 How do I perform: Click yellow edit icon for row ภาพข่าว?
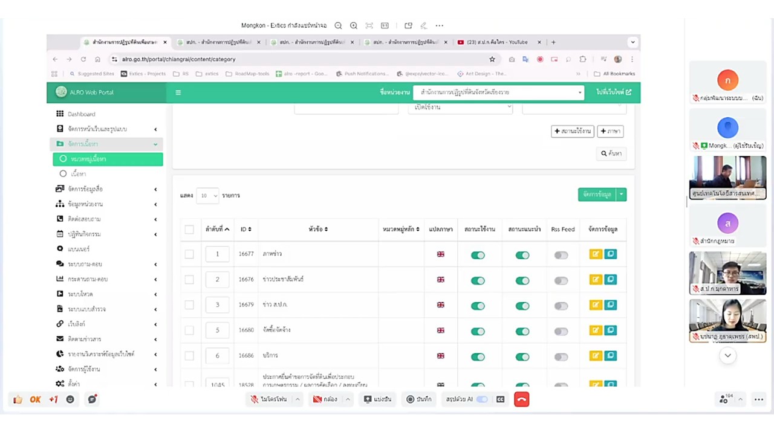tap(595, 254)
